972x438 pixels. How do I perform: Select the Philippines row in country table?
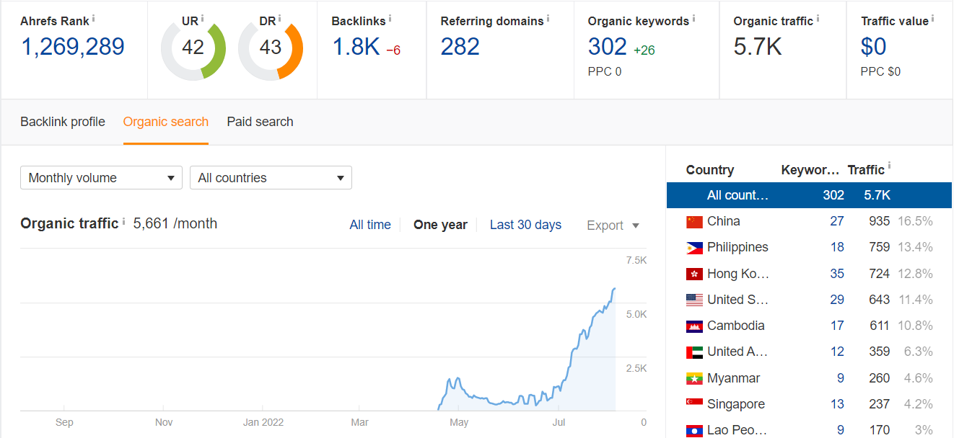point(737,247)
